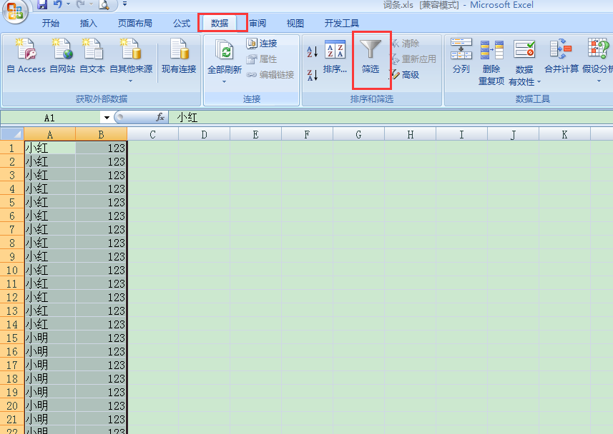Open the 视图 tab
The width and height of the screenshot is (613, 434).
295,23
